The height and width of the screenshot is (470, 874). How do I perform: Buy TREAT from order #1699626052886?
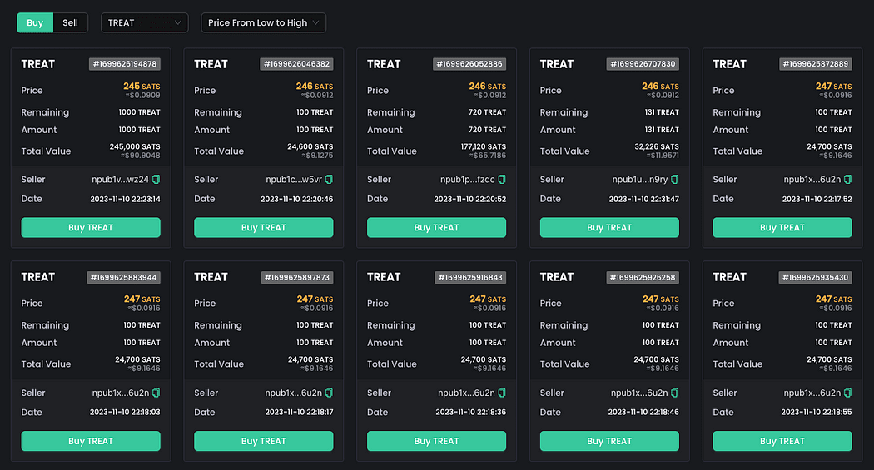436,227
